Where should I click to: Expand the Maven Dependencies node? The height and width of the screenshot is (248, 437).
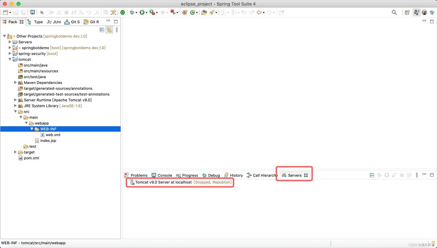click(15, 83)
